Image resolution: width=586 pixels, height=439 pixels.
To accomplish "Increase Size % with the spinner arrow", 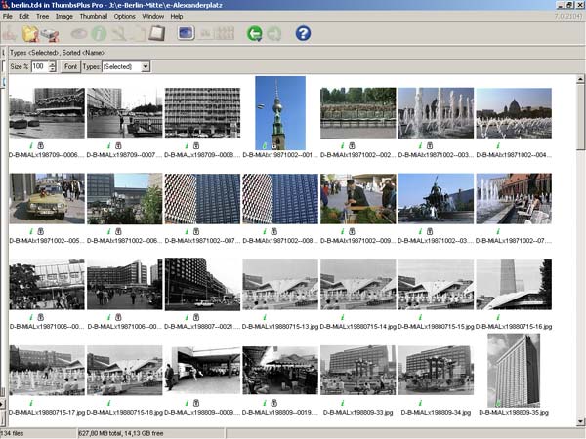I will click(x=51, y=63).
